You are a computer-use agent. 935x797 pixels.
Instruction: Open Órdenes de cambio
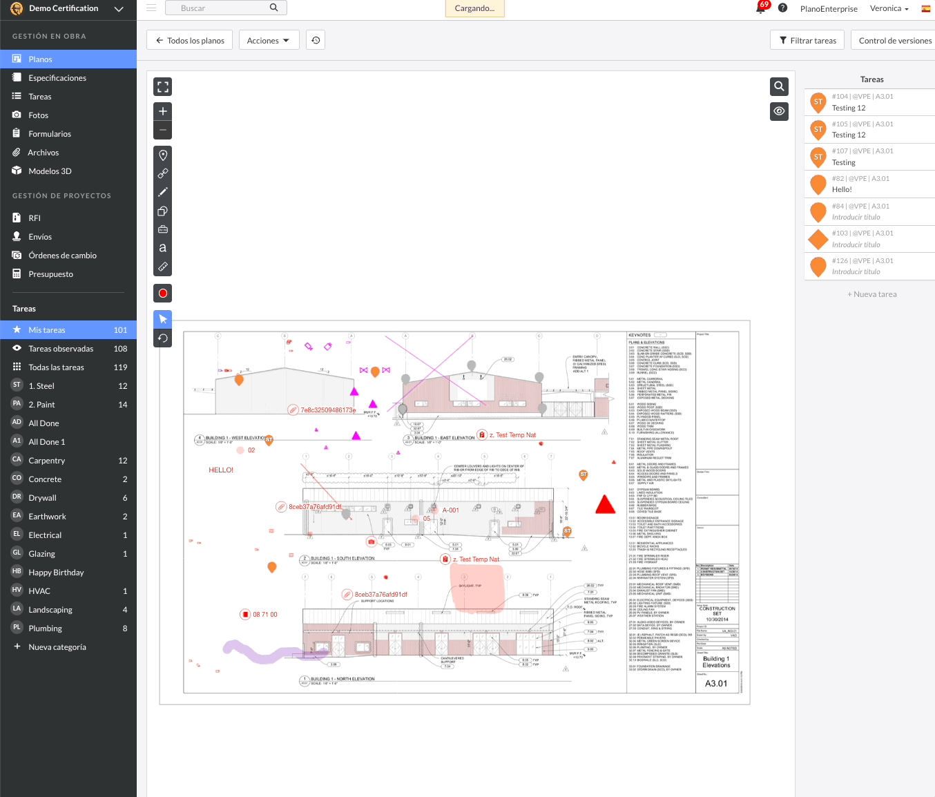tap(68, 256)
